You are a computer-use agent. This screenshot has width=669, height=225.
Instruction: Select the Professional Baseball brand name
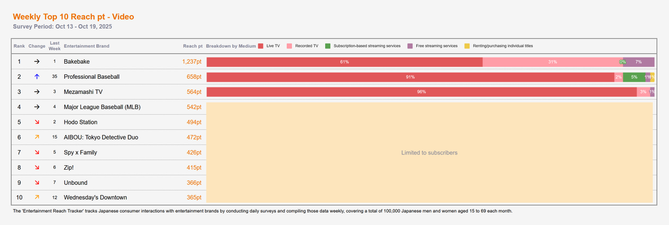[91, 76]
